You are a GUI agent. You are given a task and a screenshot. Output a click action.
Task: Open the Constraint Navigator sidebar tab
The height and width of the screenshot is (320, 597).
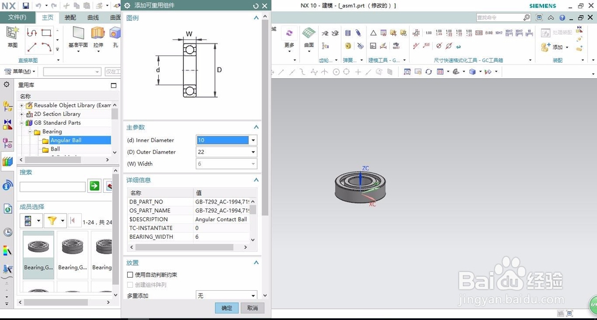(7, 125)
